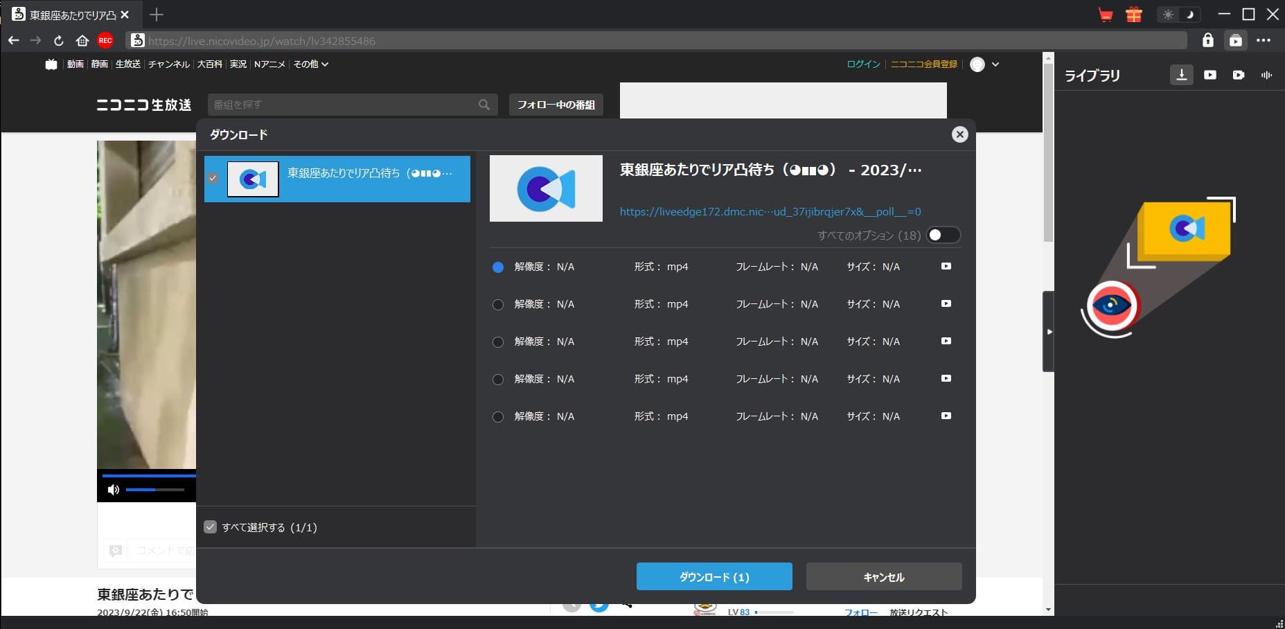Open the Nアニメ menu item
Image resolution: width=1285 pixels, height=629 pixels.
point(269,64)
